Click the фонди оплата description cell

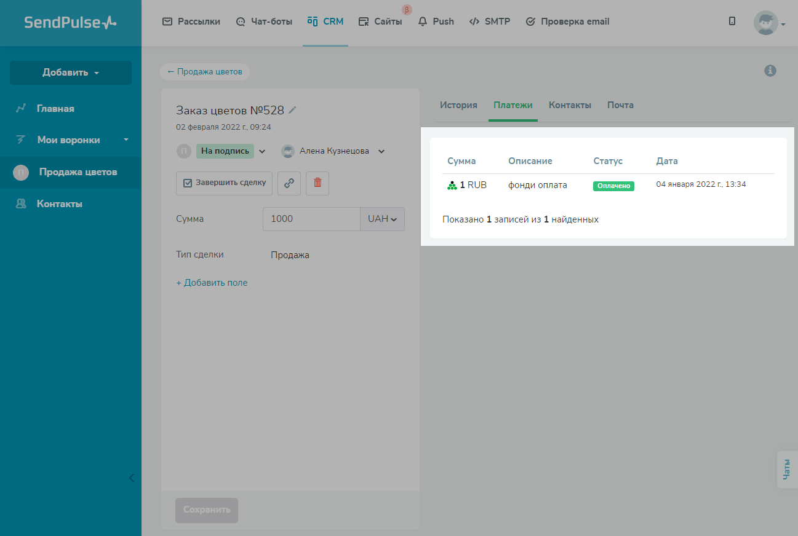coord(538,184)
